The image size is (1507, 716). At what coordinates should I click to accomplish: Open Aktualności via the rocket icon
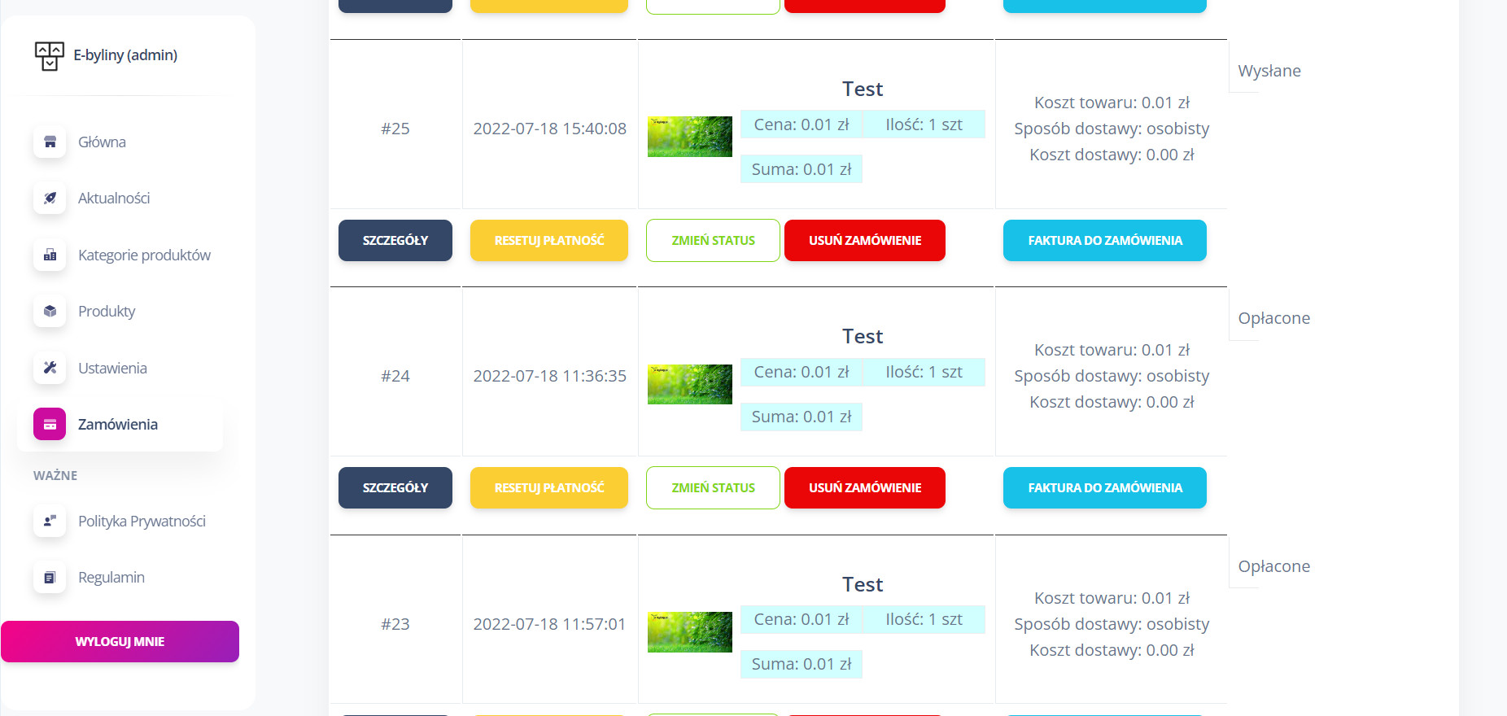tap(50, 198)
